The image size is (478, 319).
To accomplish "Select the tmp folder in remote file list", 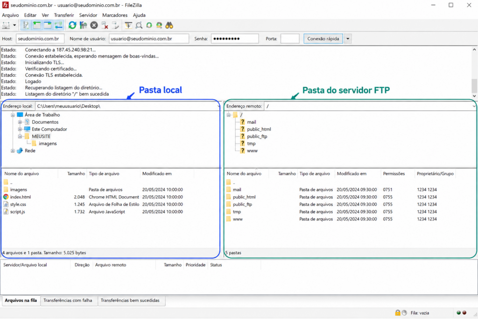I will [237, 212].
